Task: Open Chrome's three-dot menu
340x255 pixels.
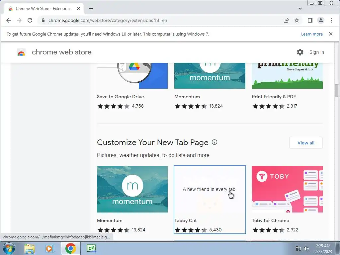Action: pos(331,20)
